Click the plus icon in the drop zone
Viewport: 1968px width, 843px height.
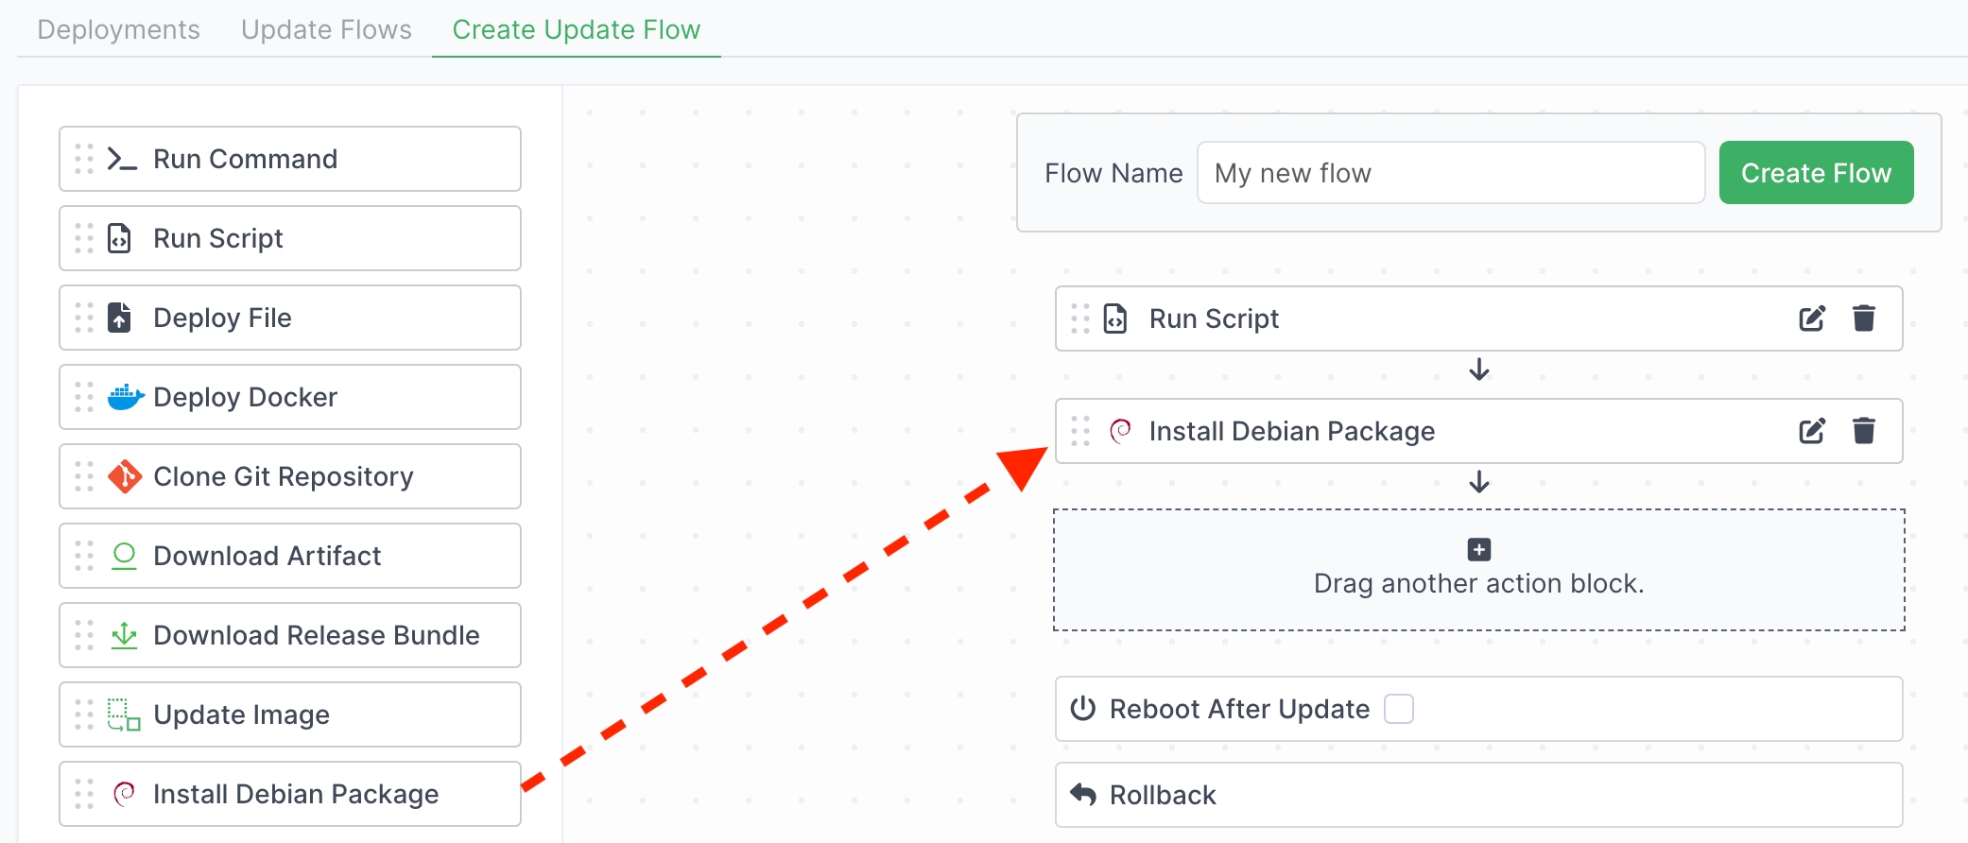coord(1478,549)
